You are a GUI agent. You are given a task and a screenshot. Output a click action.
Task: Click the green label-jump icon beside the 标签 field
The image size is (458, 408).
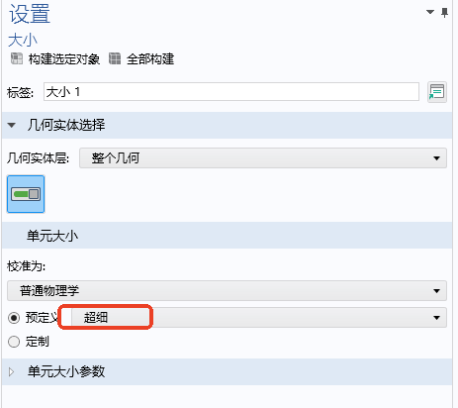point(437,92)
